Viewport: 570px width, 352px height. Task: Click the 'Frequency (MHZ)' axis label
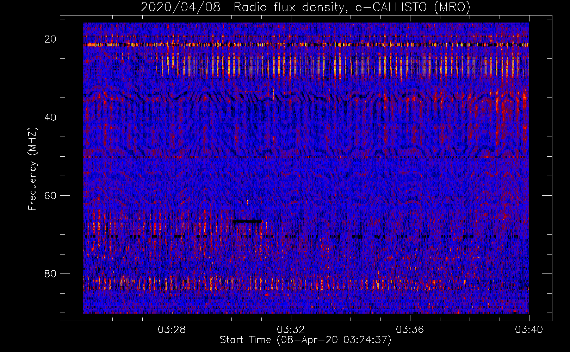[32, 169]
